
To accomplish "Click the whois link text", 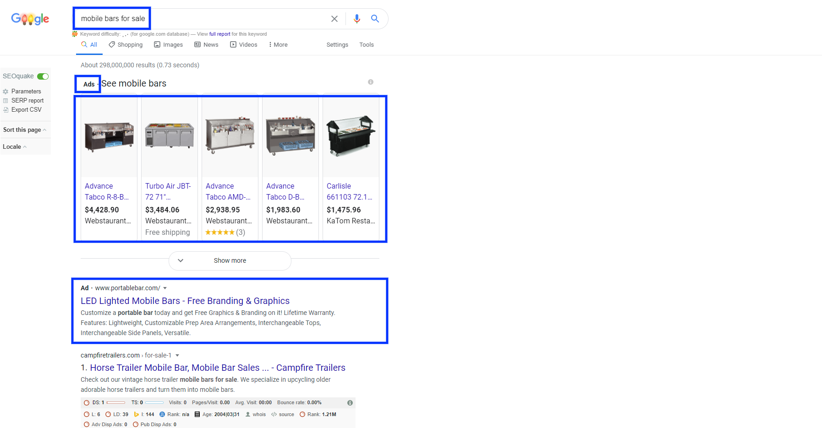I will pos(259,414).
